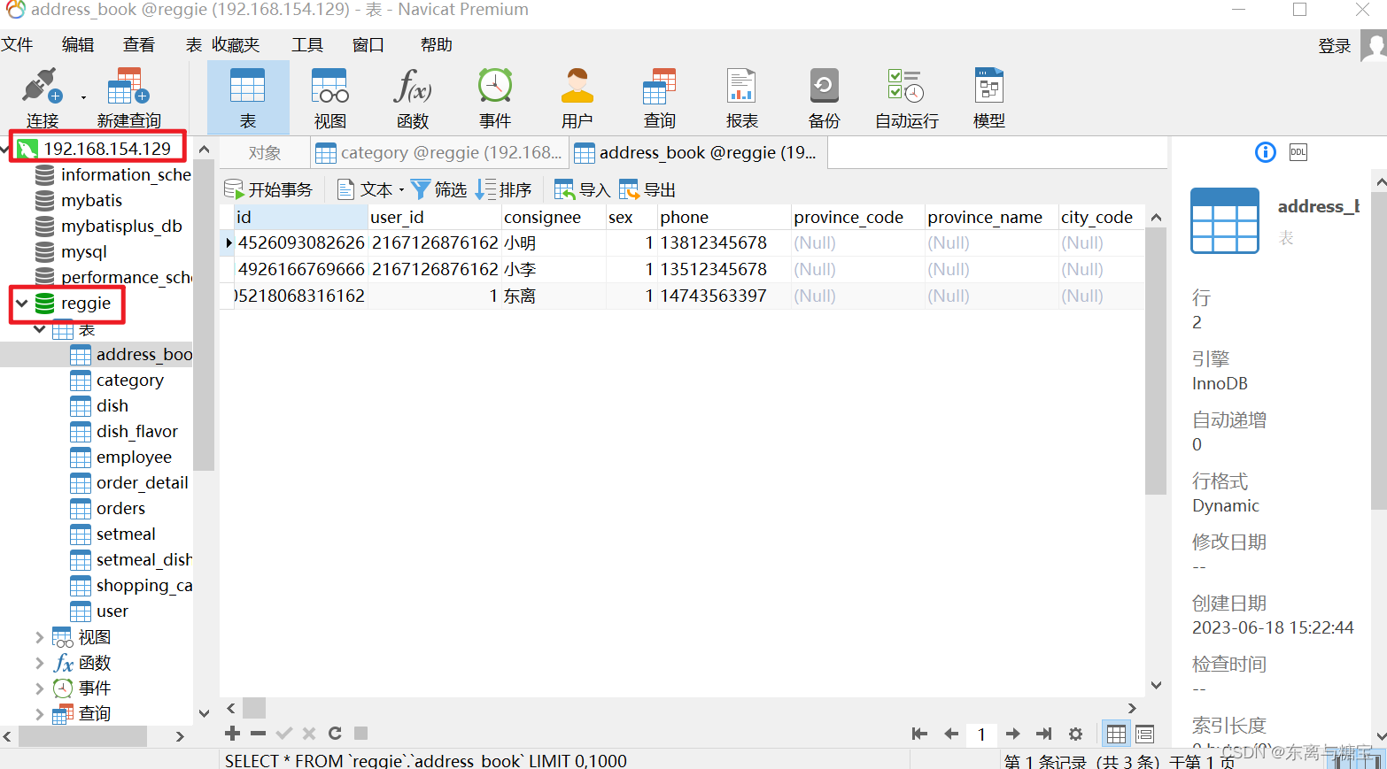
Task: Open the File (文件) menu
Action: [17, 44]
